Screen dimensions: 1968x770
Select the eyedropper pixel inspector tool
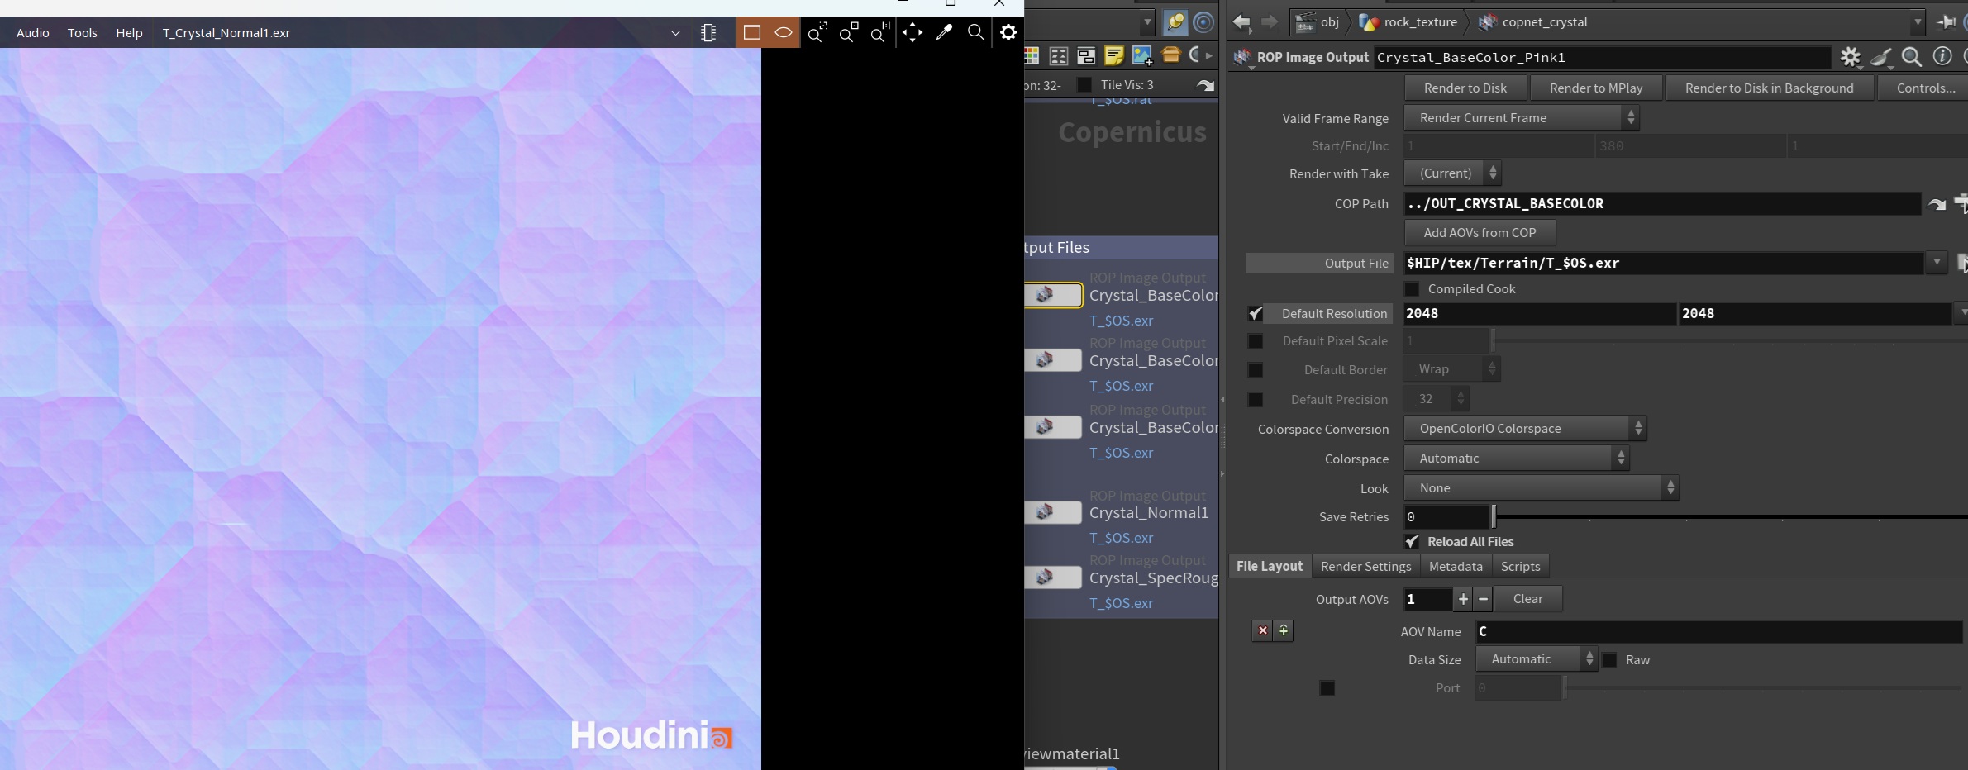pos(944,32)
